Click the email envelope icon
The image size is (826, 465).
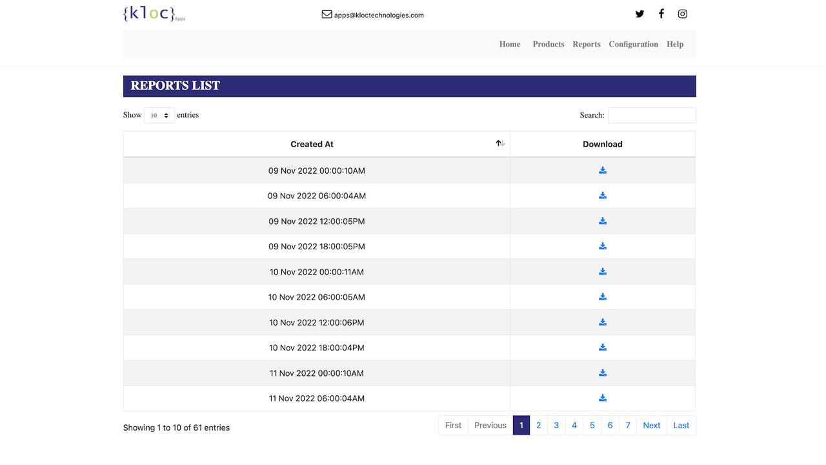click(327, 14)
